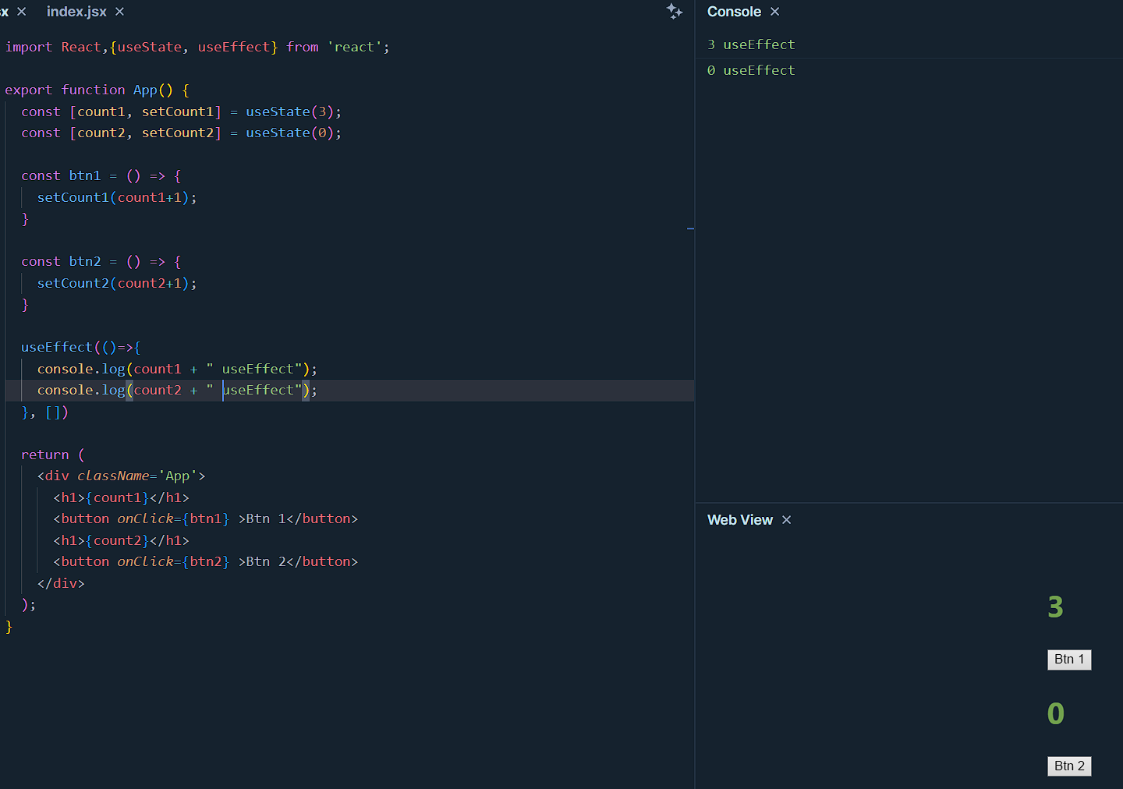Switch to the index.jsx tab
This screenshot has height=789, width=1123.
point(76,12)
